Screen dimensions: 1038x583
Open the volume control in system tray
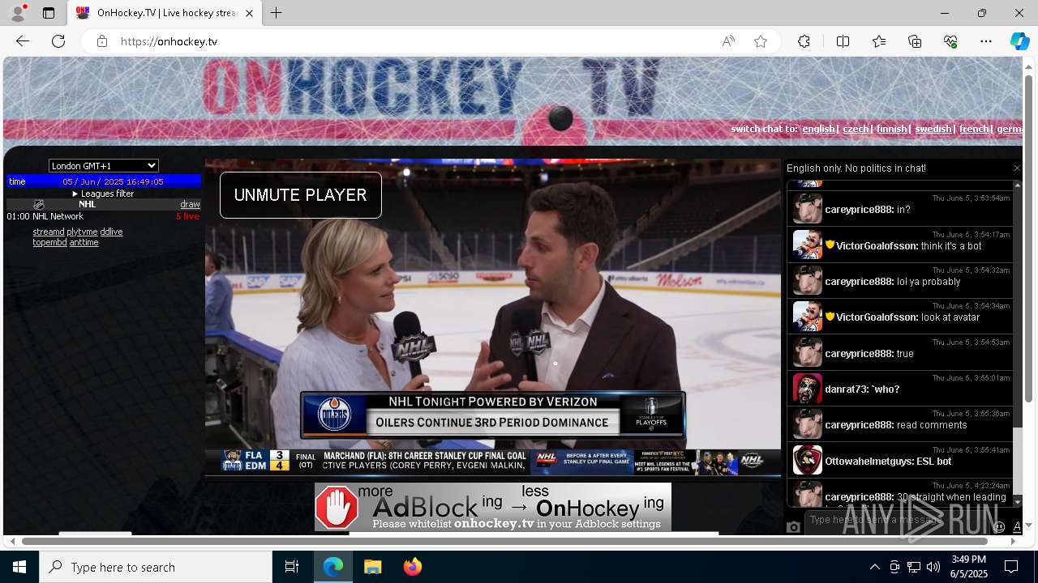pos(933,567)
